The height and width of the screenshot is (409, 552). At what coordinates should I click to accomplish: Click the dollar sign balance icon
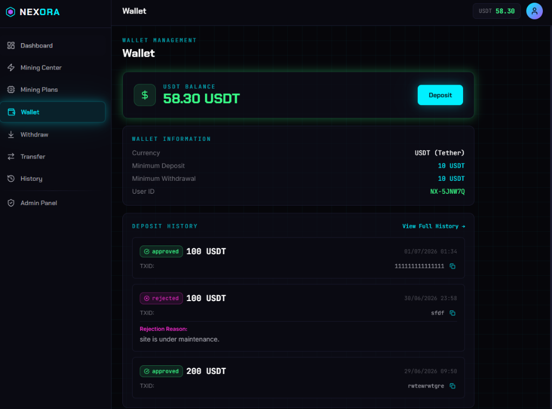(144, 95)
